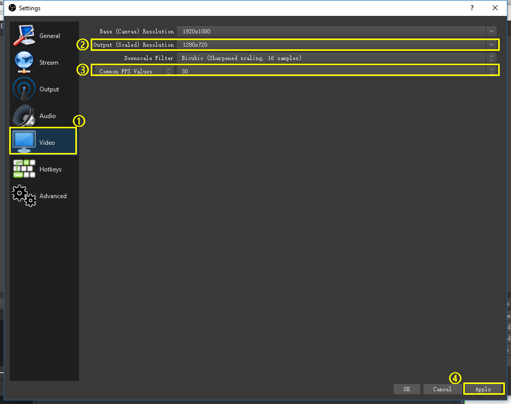Open the Advanced gears icon

[24, 196]
